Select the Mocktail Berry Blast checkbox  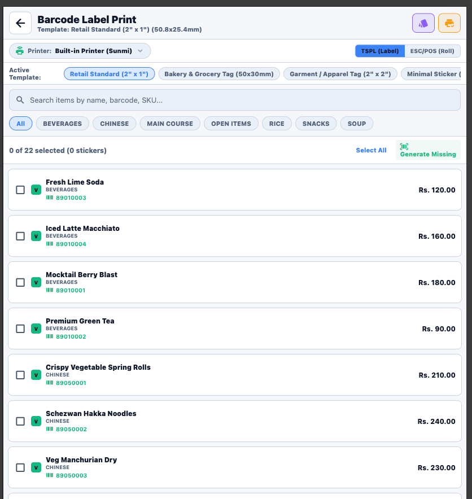click(20, 282)
